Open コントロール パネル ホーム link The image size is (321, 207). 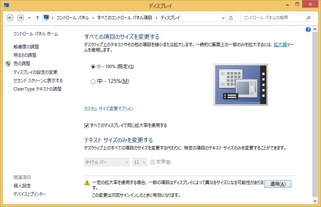click(36, 34)
